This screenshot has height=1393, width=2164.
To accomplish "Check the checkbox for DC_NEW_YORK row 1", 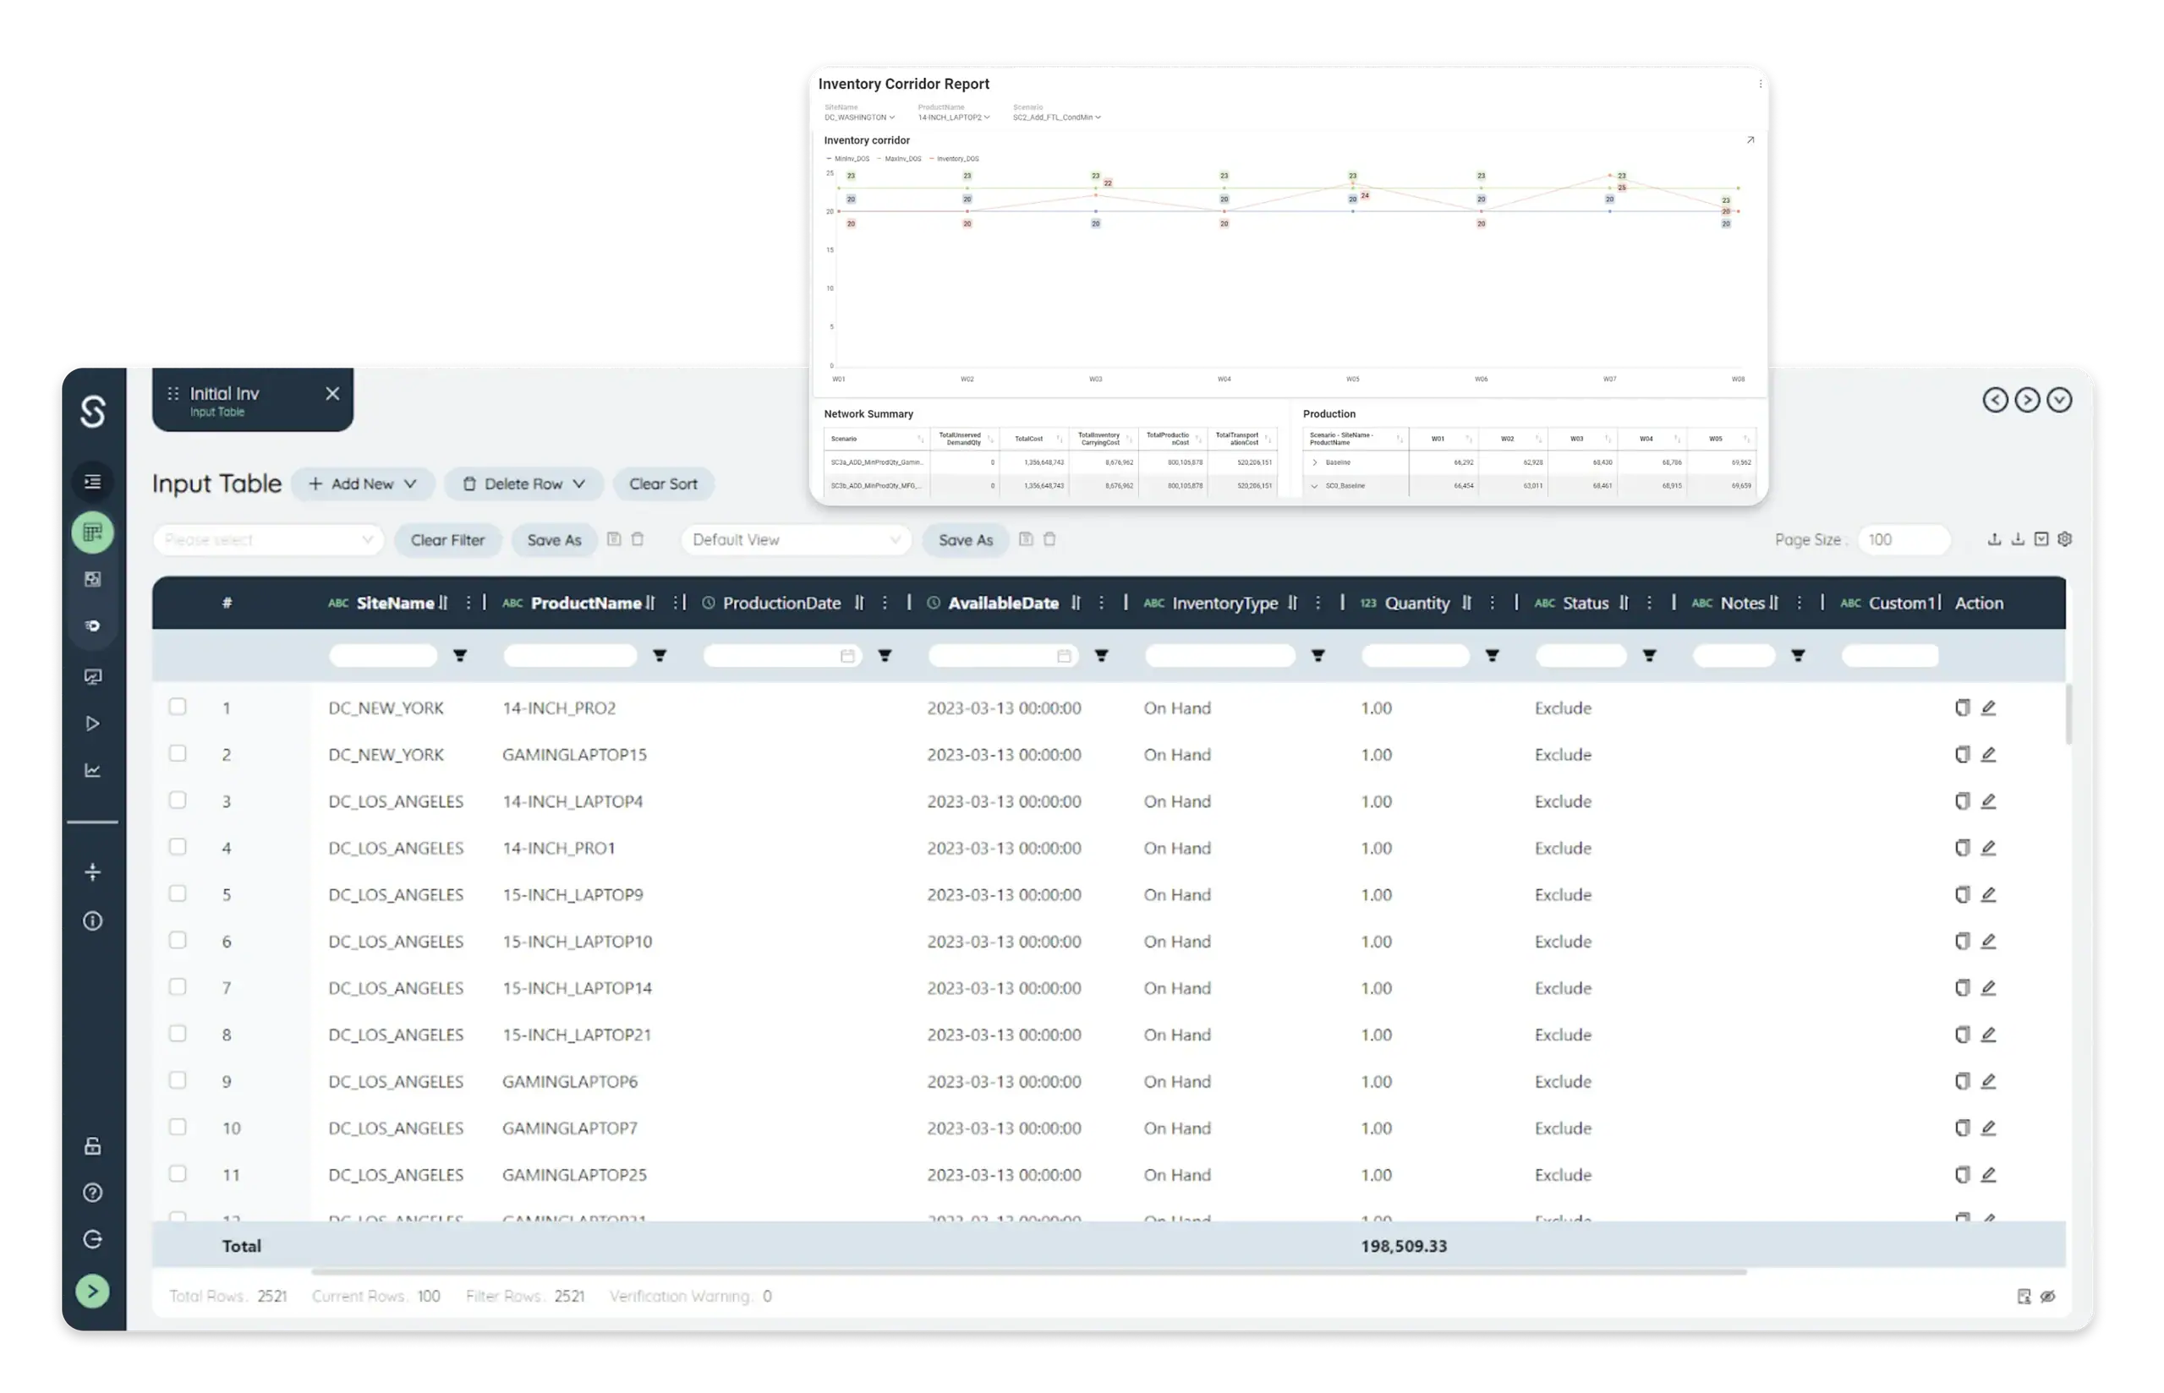I will 178,707.
